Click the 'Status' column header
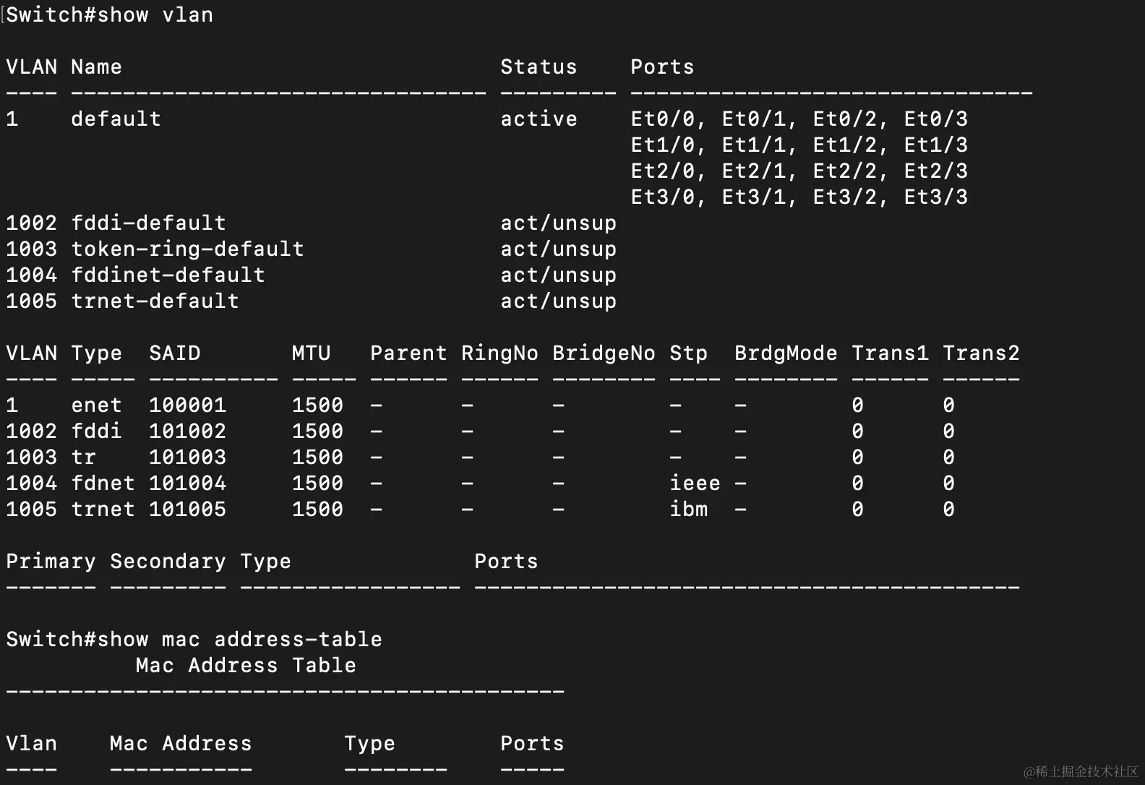Image resolution: width=1145 pixels, height=785 pixels. [x=539, y=67]
